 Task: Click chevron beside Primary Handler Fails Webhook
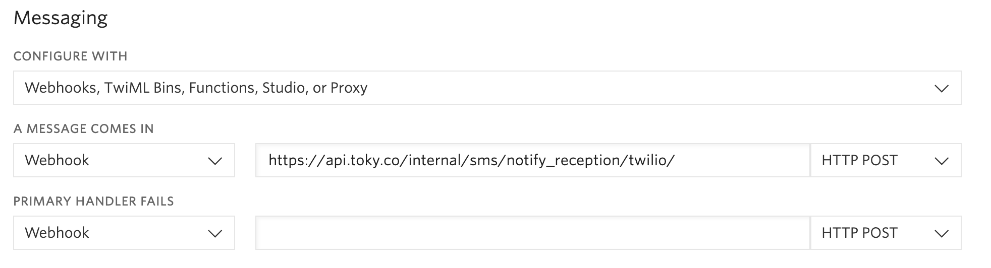(x=215, y=234)
